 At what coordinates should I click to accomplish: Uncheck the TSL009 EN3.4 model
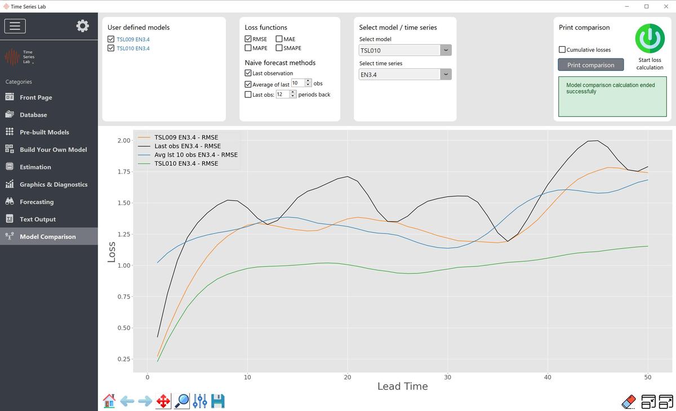[111, 39]
